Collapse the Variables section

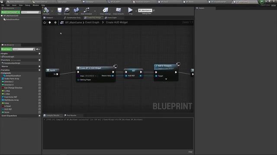point(1,70)
